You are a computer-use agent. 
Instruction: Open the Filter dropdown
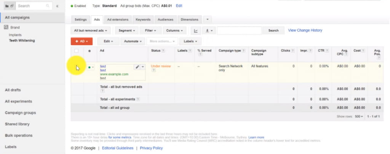tap(150, 30)
